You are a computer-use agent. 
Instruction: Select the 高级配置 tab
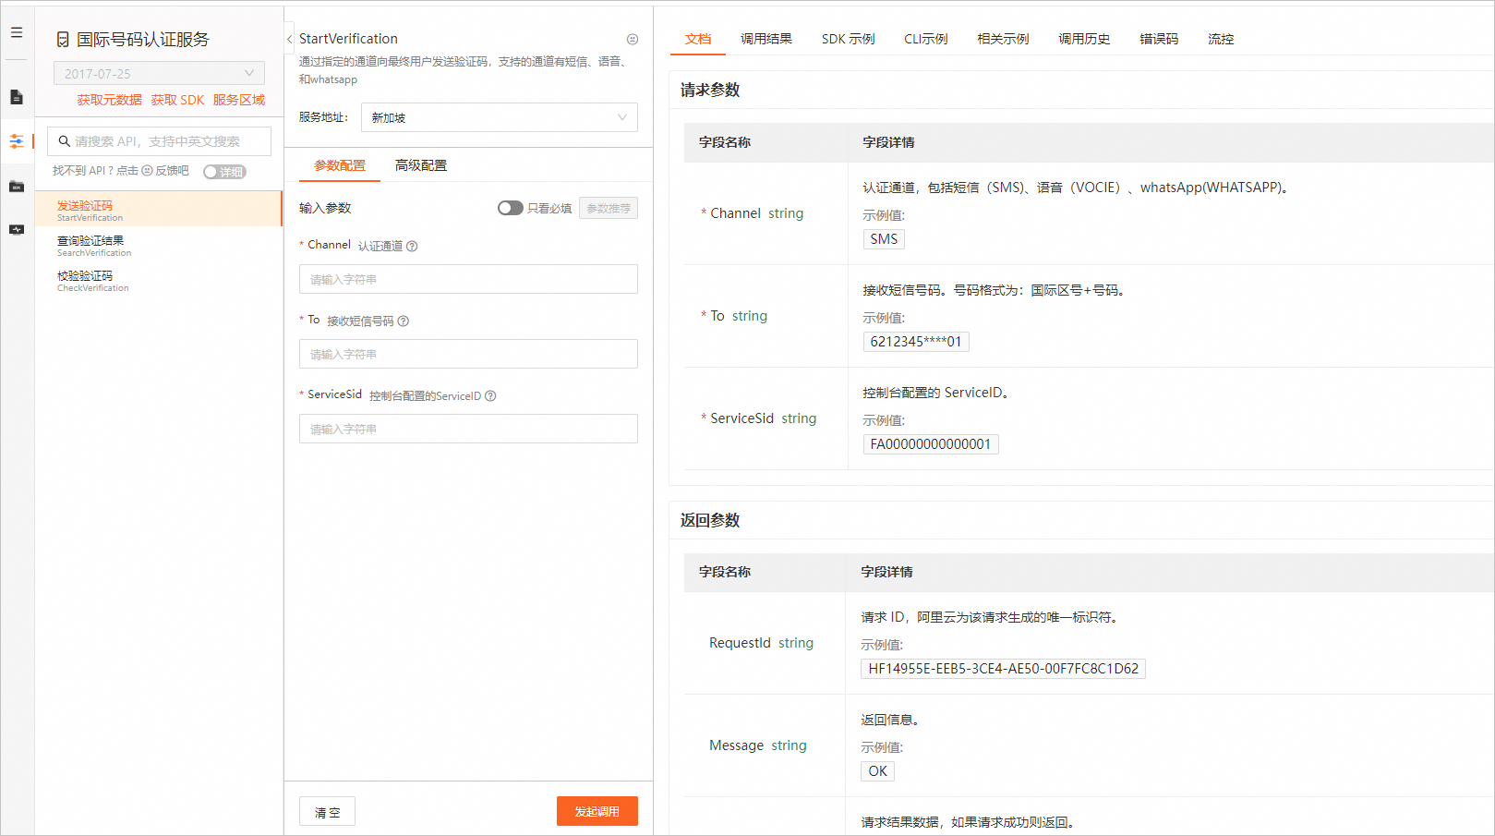coord(421,165)
